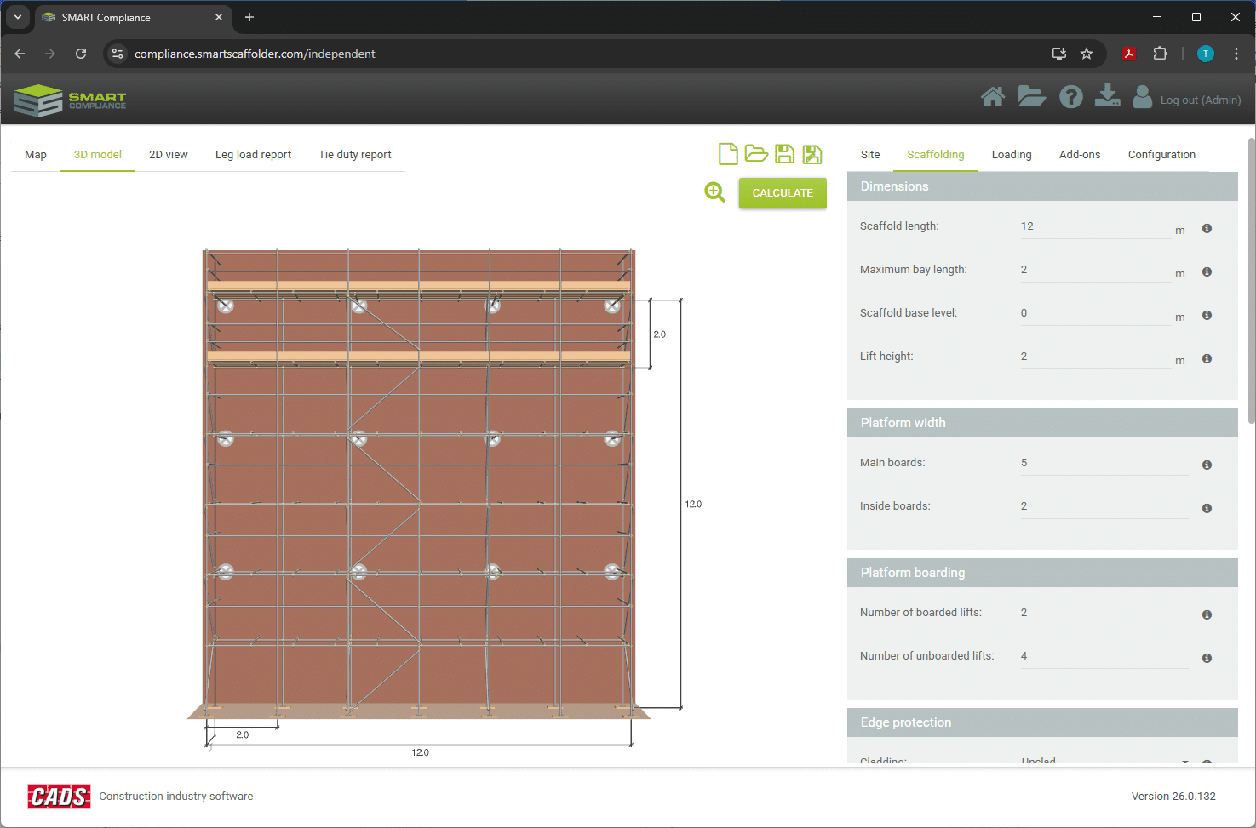The height and width of the screenshot is (828, 1256).
Task: Click the page's vertical scrollbar
Action: pyautogui.click(x=1250, y=281)
